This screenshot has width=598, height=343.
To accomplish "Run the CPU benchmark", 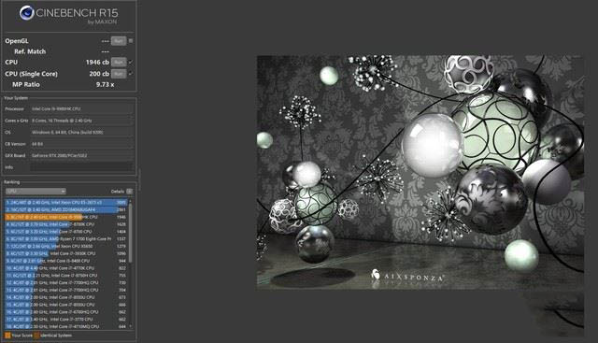I will coord(119,63).
